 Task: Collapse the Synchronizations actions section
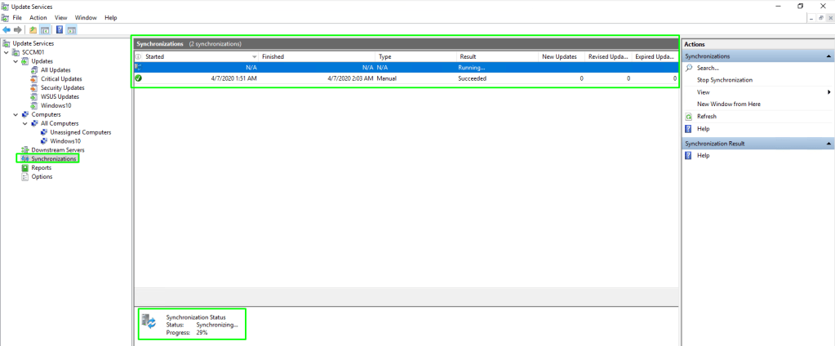[x=828, y=56]
